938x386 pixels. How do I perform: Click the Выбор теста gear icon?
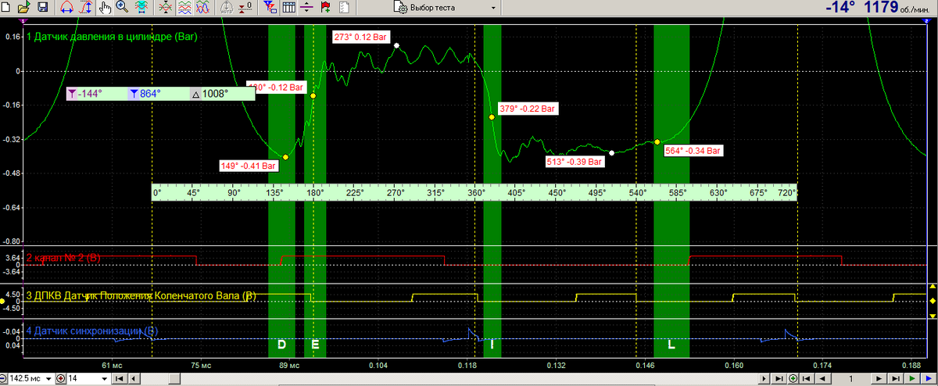coord(402,8)
